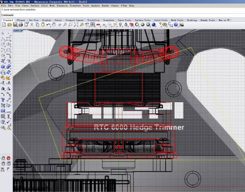Viewport: 245px width, 192px height.
Task: Click the Open file folder icon
Action: (x=10, y=25)
